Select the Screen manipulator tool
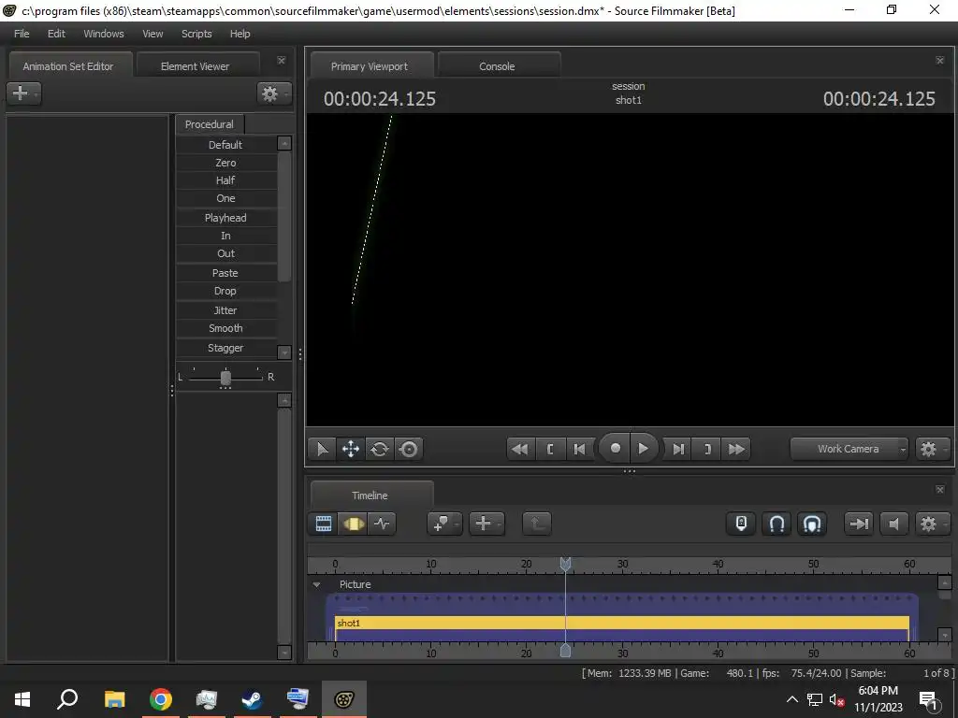 coord(409,450)
